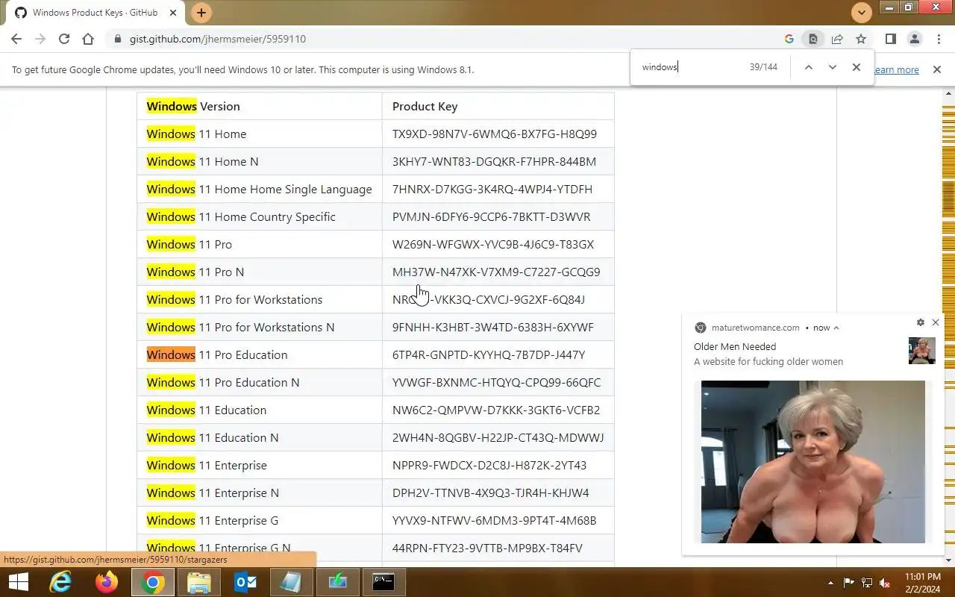Click the find text input field

tap(690, 67)
